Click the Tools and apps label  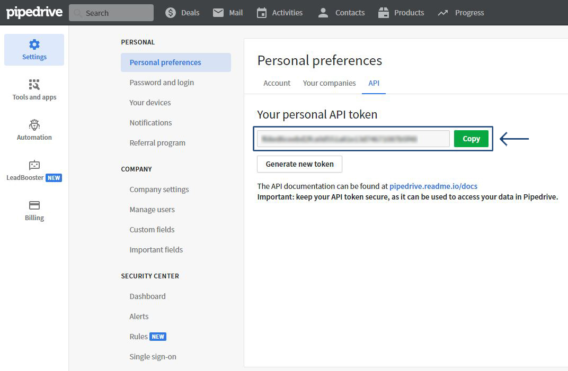pos(34,97)
